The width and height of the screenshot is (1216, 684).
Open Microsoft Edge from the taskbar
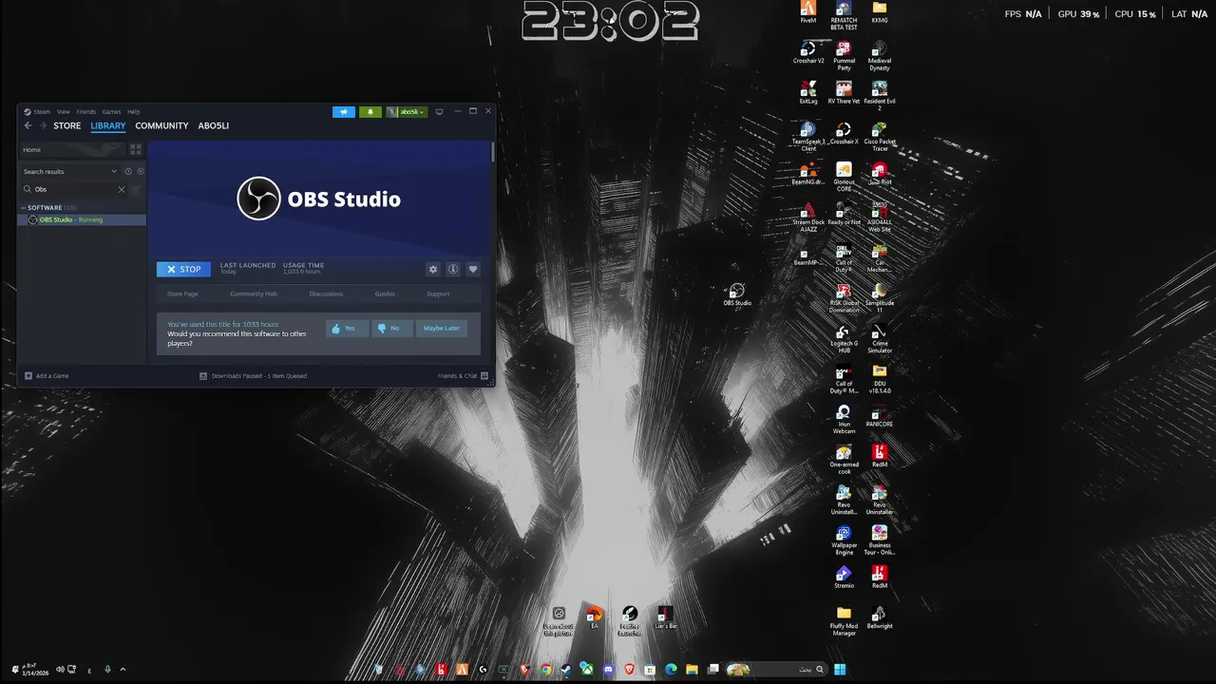tap(672, 670)
